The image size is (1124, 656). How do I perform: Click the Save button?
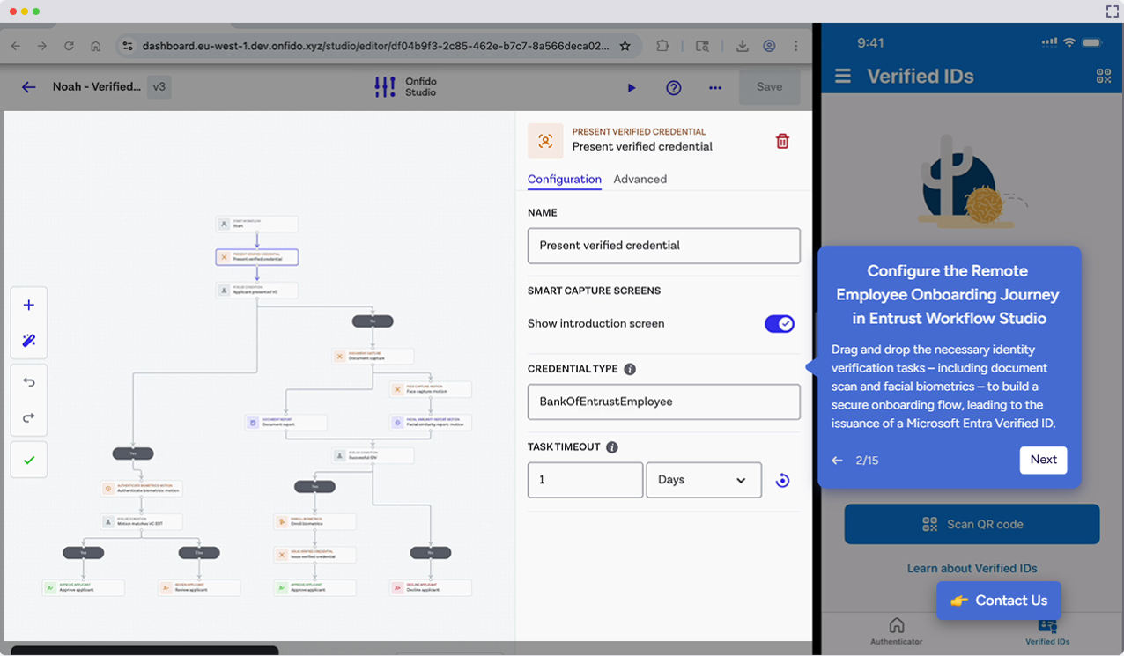point(770,87)
